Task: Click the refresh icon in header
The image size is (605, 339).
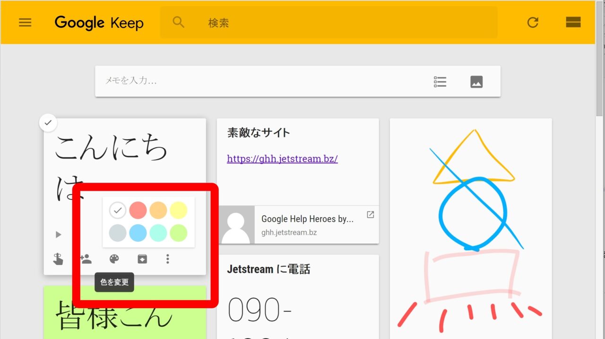Action: pyautogui.click(x=533, y=22)
